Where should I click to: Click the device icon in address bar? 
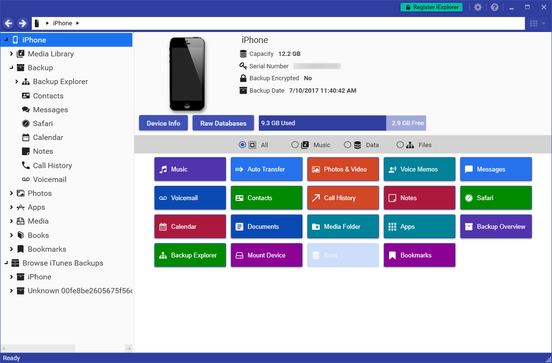click(x=37, y=23)
